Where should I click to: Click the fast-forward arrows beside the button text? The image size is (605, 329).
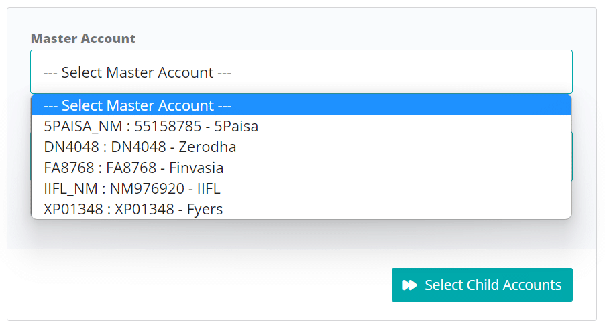point(409,285)
